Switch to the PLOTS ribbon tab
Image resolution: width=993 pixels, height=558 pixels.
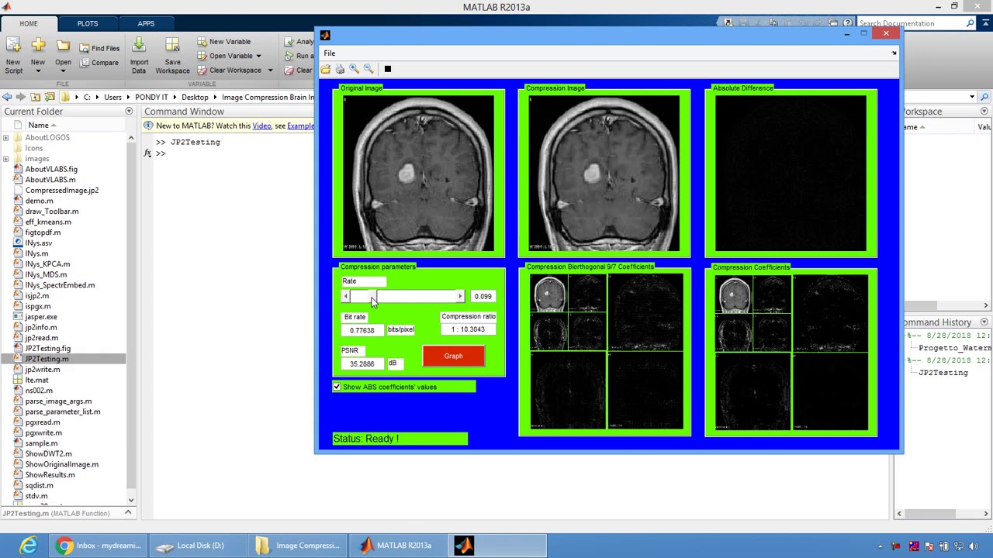88,23
